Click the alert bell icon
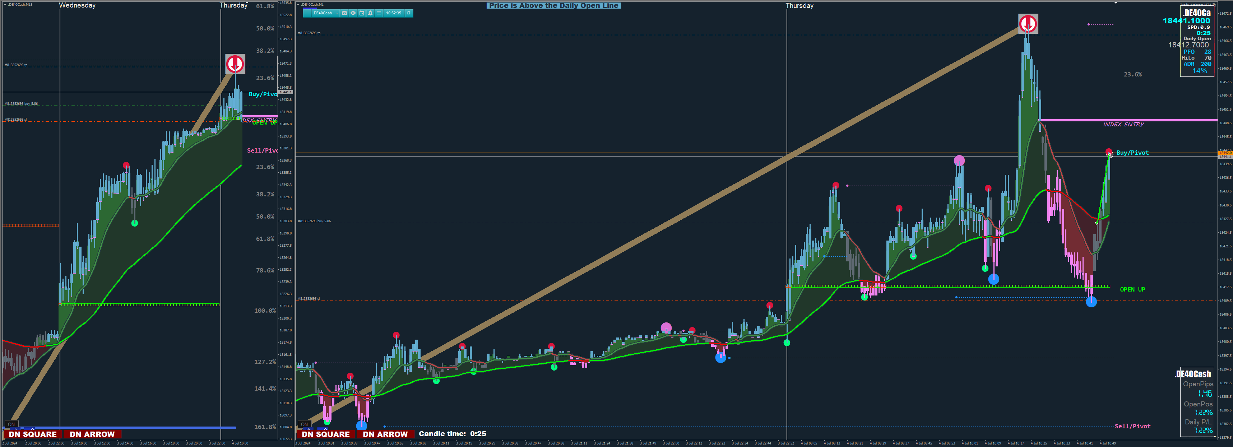The width and height of the screenshot is (1233, 447). tap(370, 13)
